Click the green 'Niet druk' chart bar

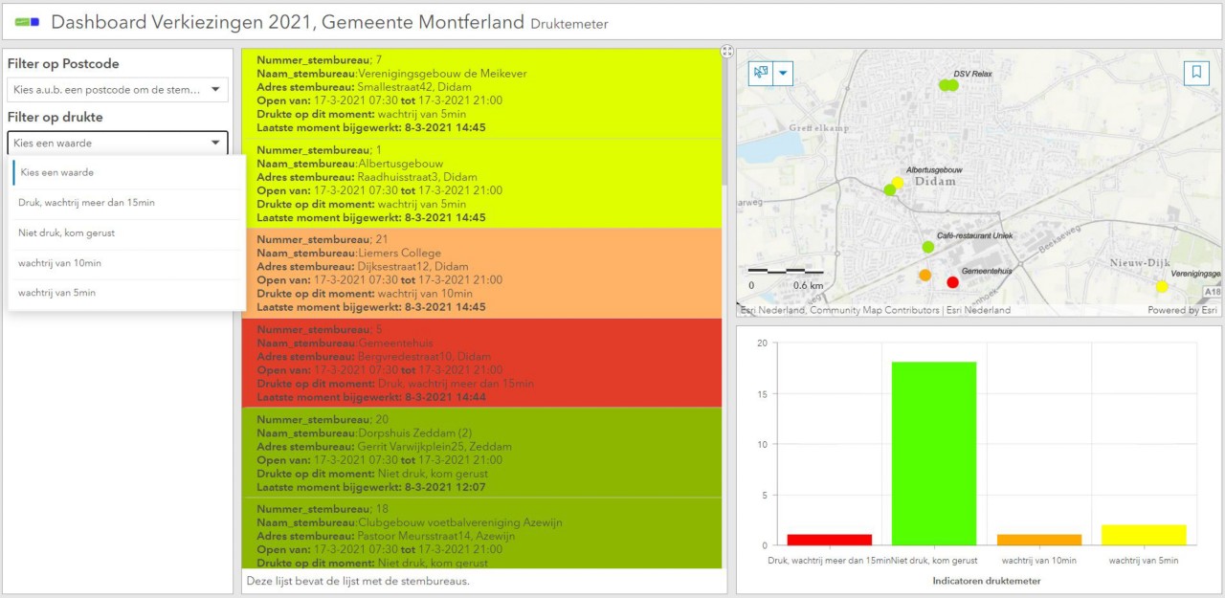(x=934, y=453)
